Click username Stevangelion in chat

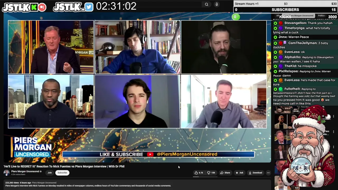pos(295,23)
